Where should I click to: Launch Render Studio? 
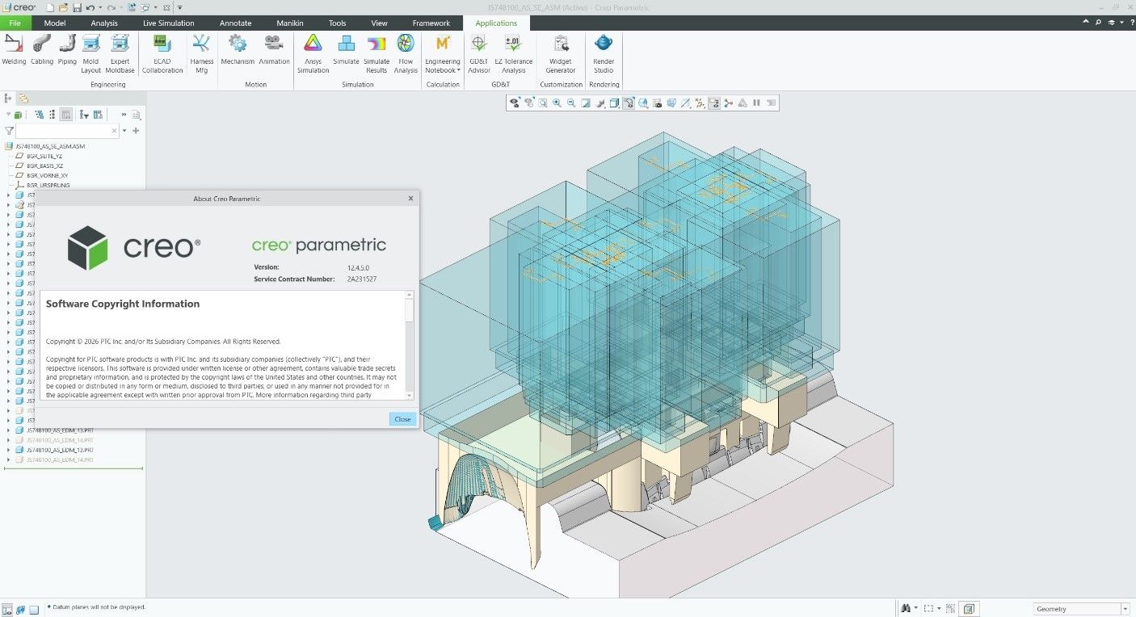click(604, 54)
